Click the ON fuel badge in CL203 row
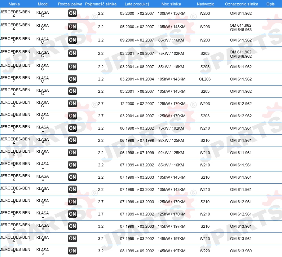 72,79
